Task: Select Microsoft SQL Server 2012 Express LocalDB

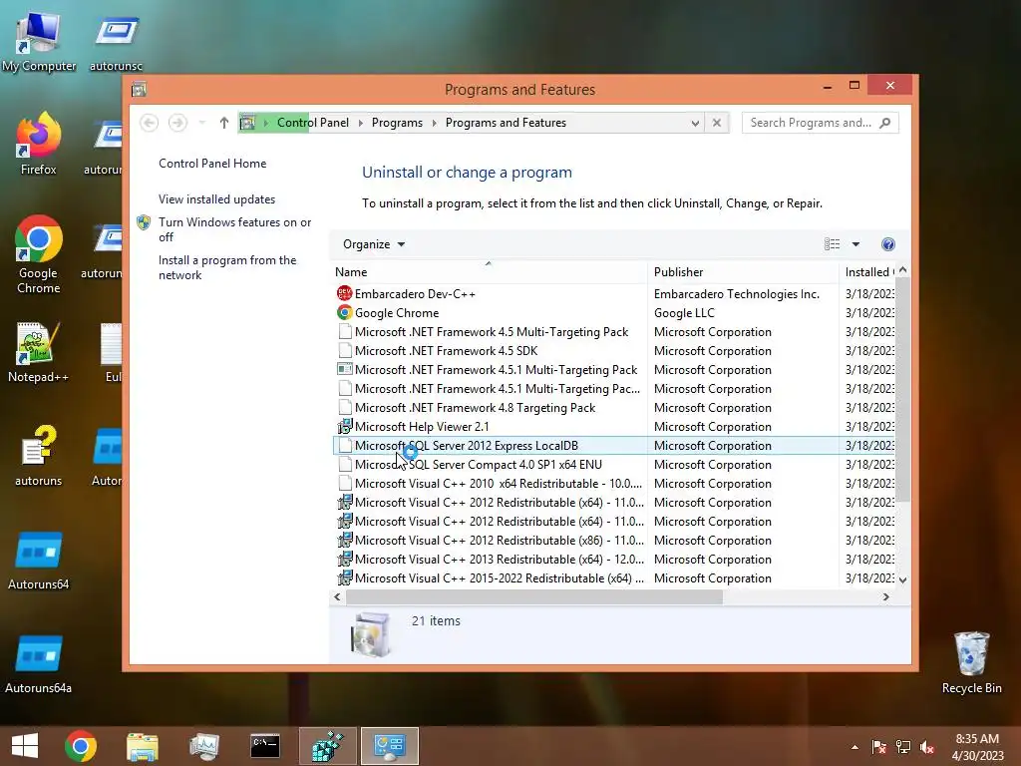Action: (x=613, y=446)
